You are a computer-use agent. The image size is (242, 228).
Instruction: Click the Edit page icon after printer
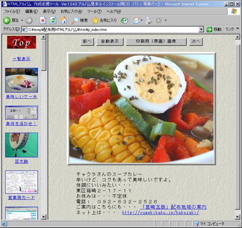(159, 20)
